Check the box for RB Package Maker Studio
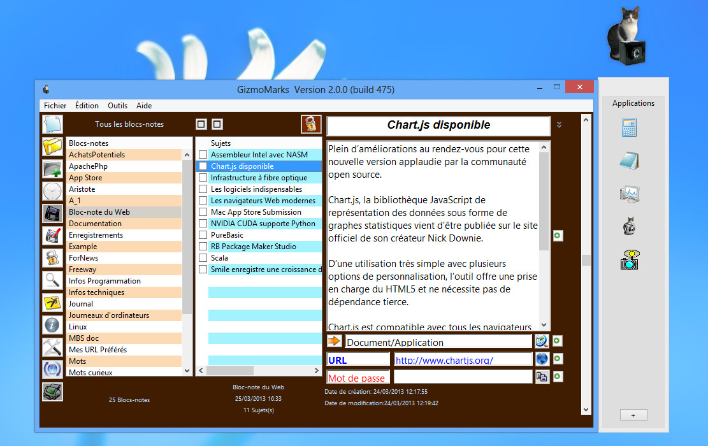The width and height of the screenshot is (708, 446). [203, 247]
